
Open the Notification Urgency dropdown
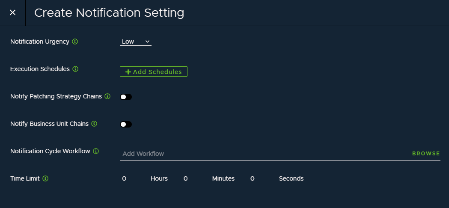coord(135,42)
